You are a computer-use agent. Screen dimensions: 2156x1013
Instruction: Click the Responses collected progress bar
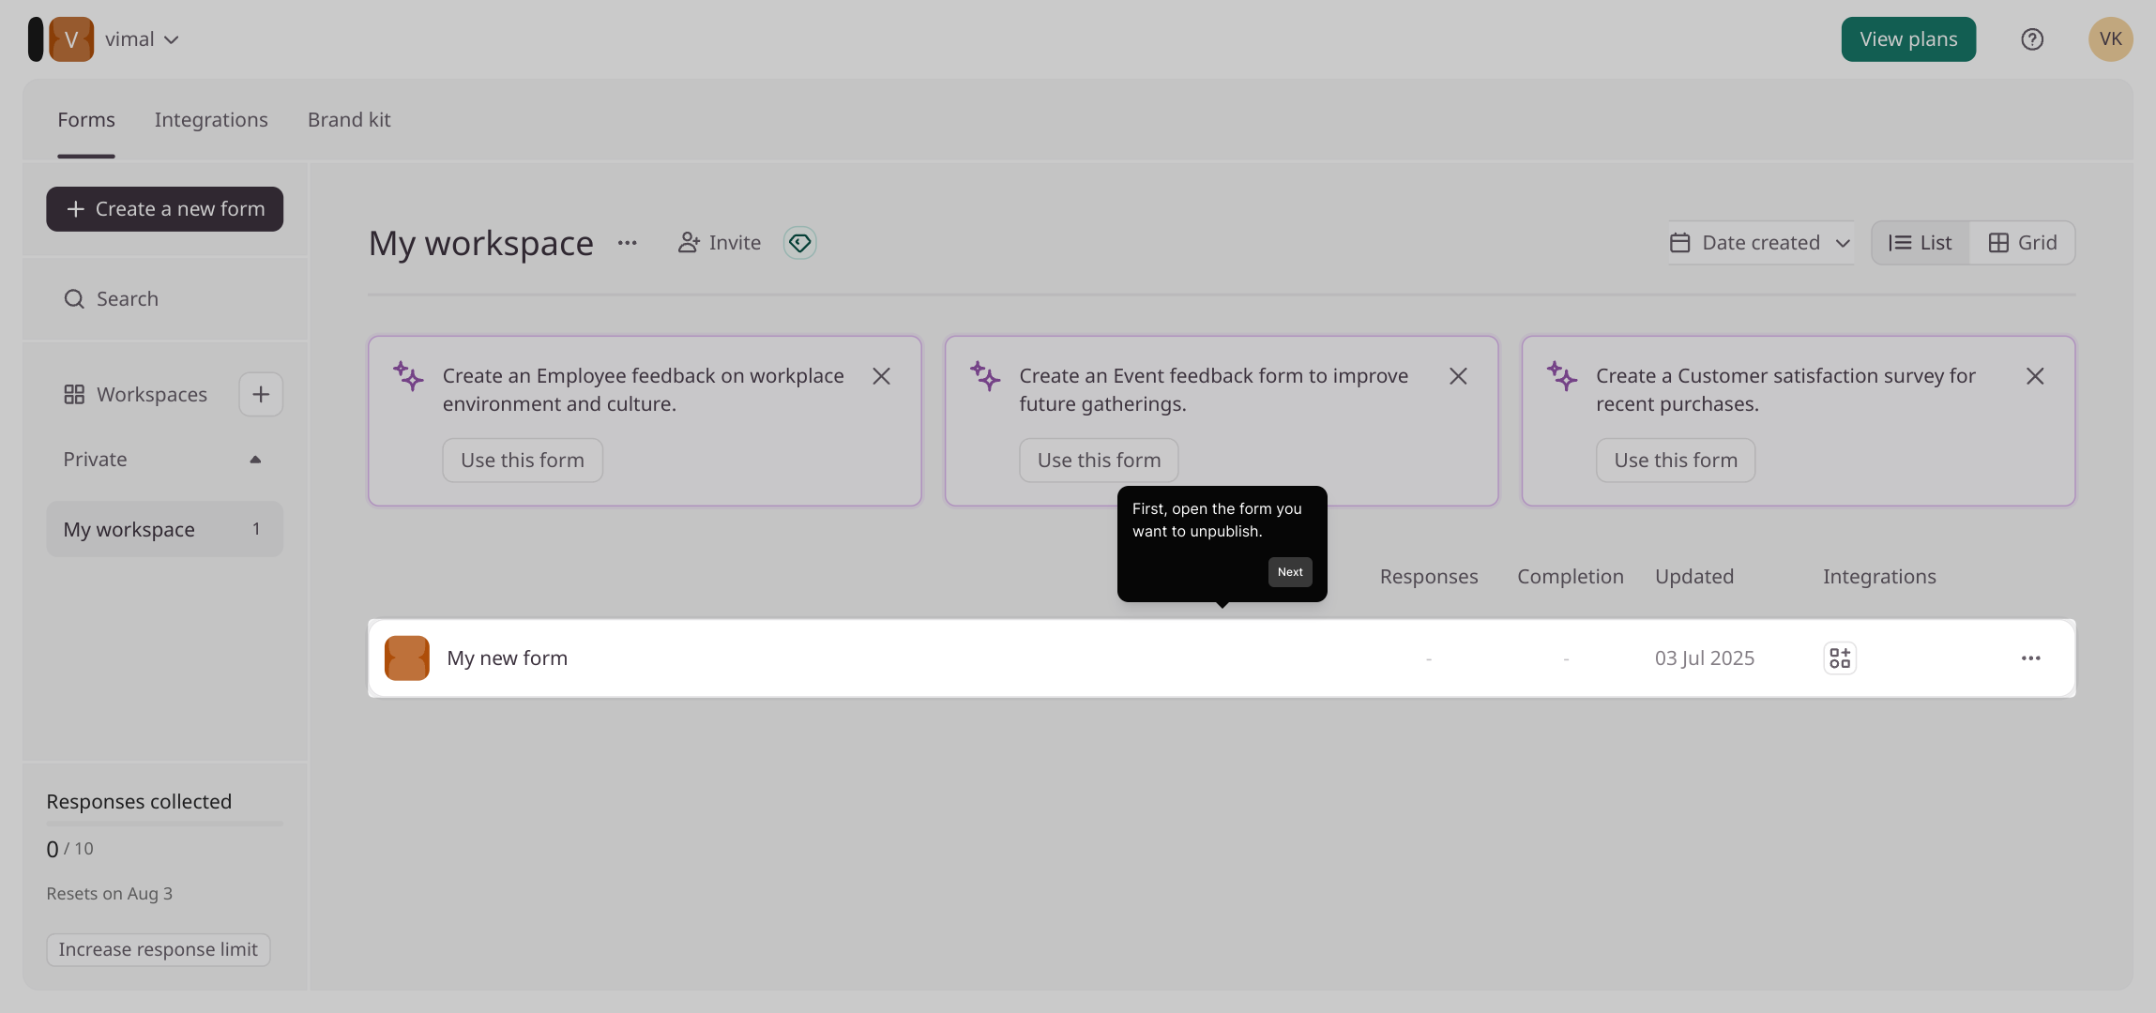pyautogui.click(x=165, y=824)
